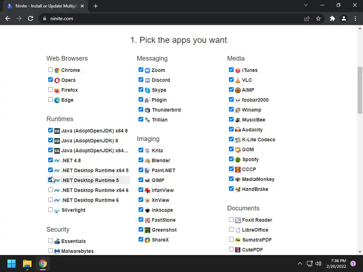Viewport: 363px width, 272px height.
Task: Click the page vertical scrollbar thumb
Action: coord(360,90)
